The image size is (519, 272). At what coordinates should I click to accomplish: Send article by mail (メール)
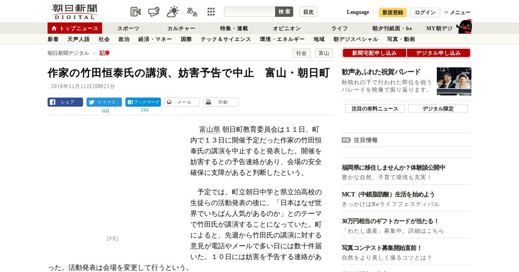[182, 102]
